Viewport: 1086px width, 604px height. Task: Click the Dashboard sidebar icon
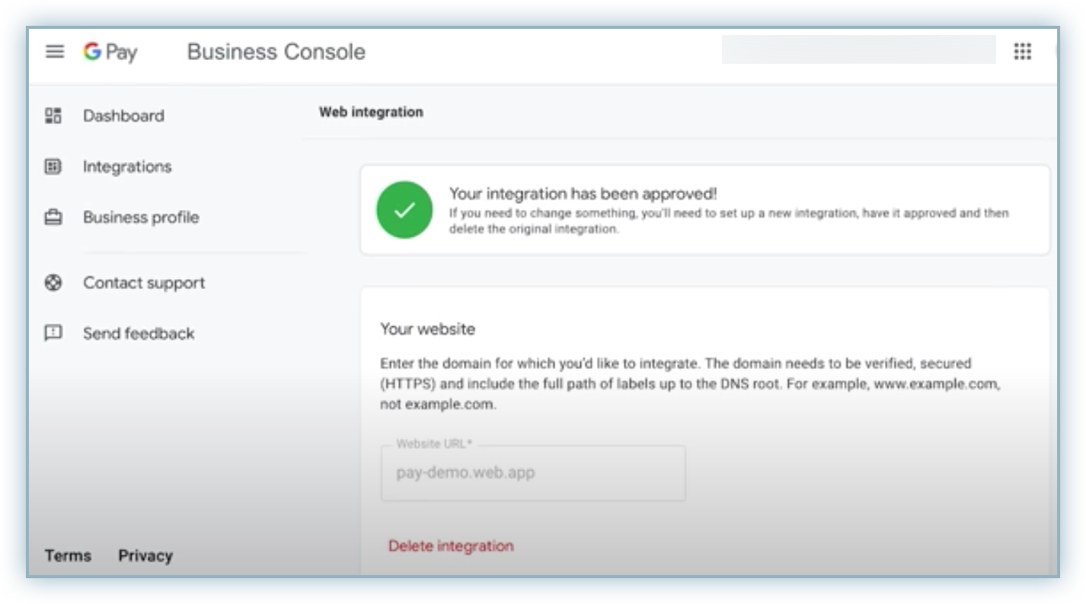[53, 116]
